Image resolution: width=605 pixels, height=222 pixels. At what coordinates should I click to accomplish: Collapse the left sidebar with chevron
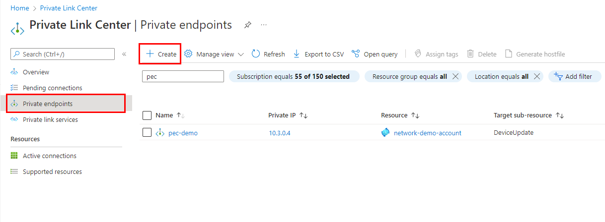(124, 54)
